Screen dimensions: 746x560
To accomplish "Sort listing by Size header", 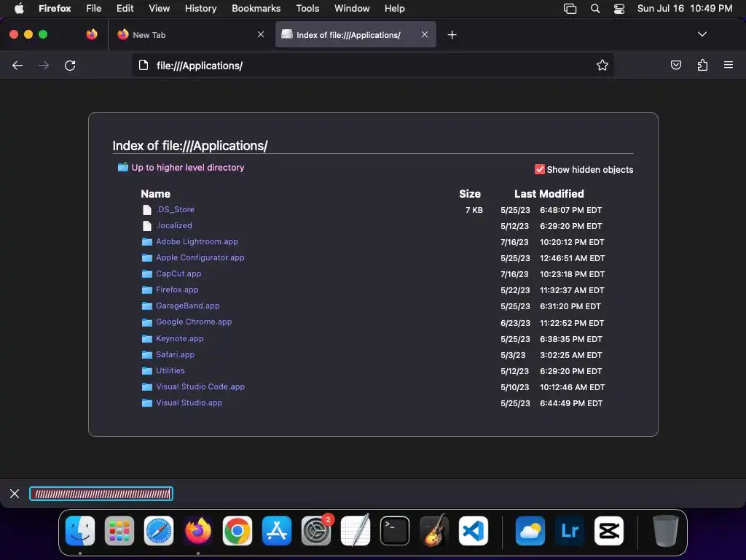I will (470, 194).
